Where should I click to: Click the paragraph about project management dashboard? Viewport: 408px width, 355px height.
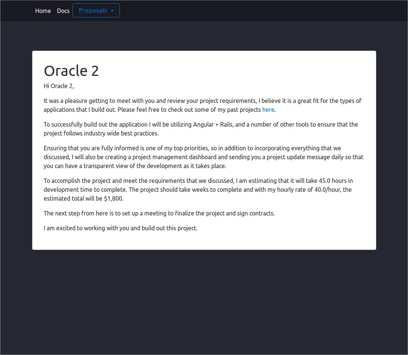203,157
